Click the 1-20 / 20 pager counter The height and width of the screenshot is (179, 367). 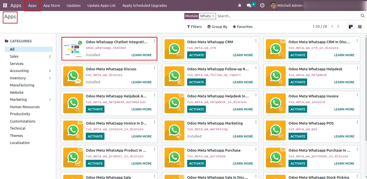click(320, 27)
